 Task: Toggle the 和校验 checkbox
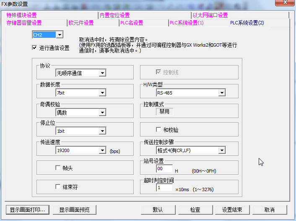click(158, 130)
